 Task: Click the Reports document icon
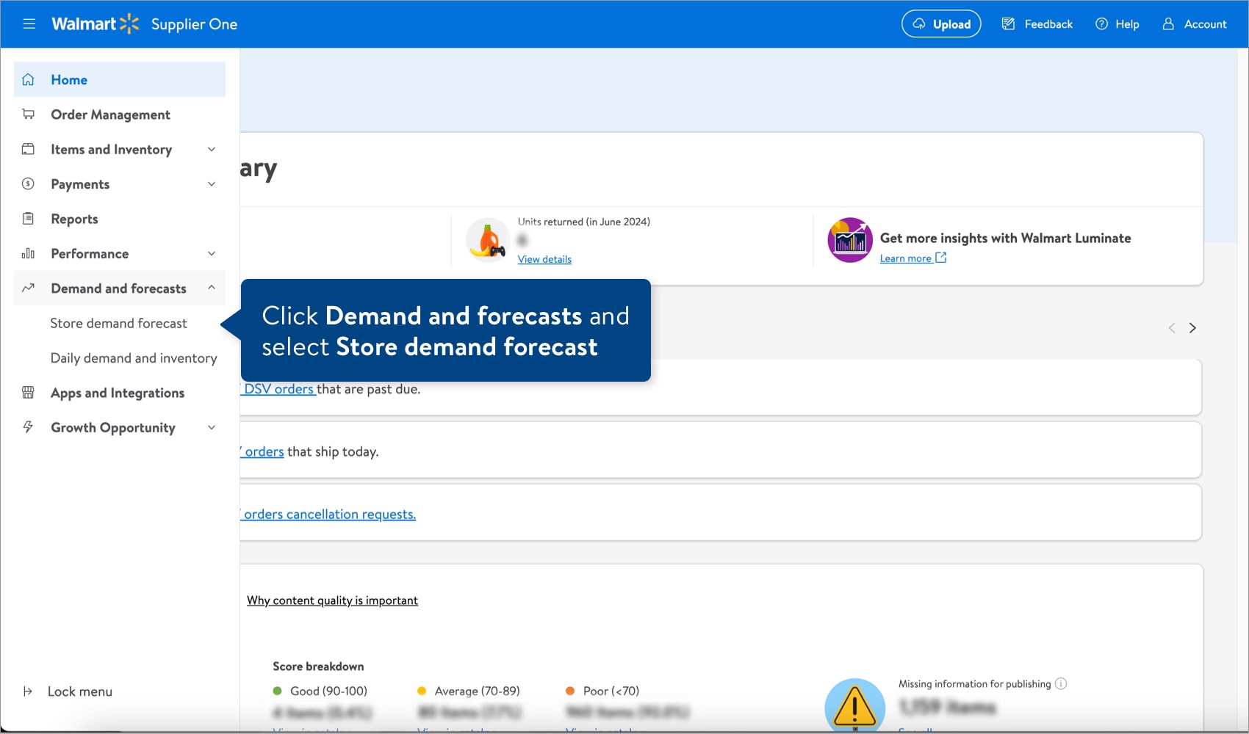point(28,218)
